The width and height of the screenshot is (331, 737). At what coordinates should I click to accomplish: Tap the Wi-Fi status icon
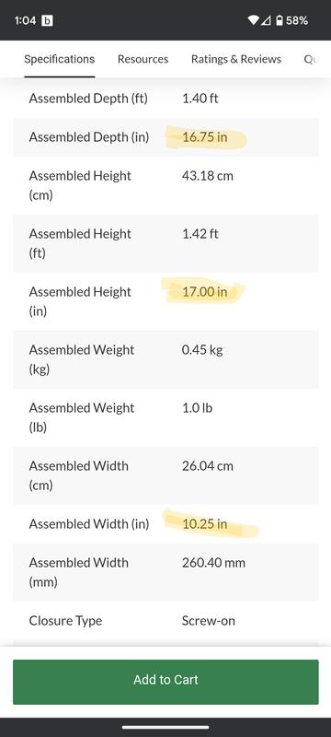(x=254, y=20)
